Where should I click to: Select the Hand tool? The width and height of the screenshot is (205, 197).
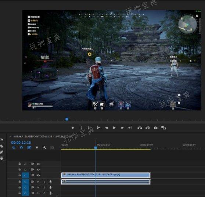coord(2,158)
